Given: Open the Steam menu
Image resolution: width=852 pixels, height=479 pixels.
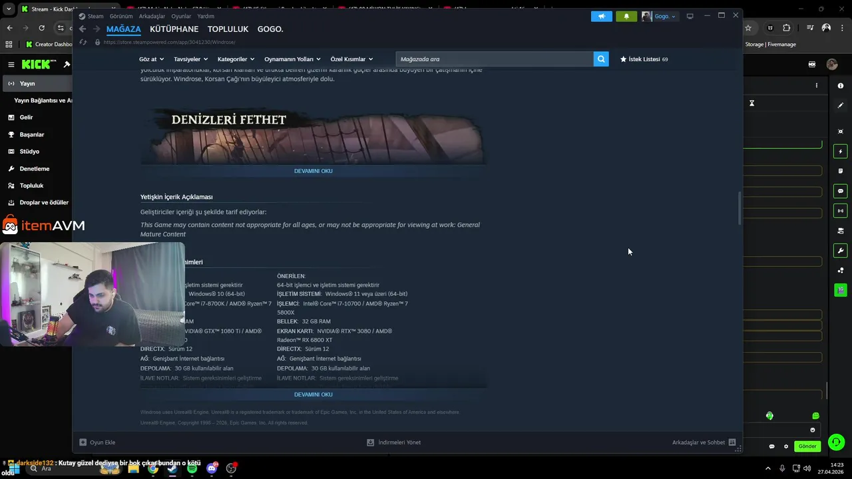Looking at the screenshot, I should click(x=91, y=16).
